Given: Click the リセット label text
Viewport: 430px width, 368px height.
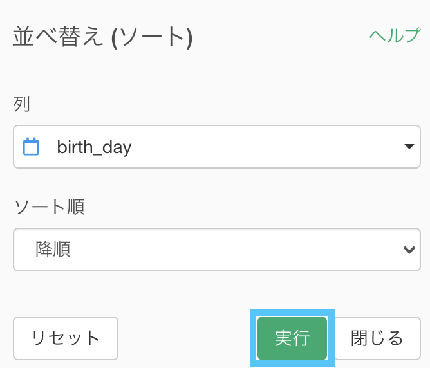Looking at the screenshot, I should coord(66,338).
